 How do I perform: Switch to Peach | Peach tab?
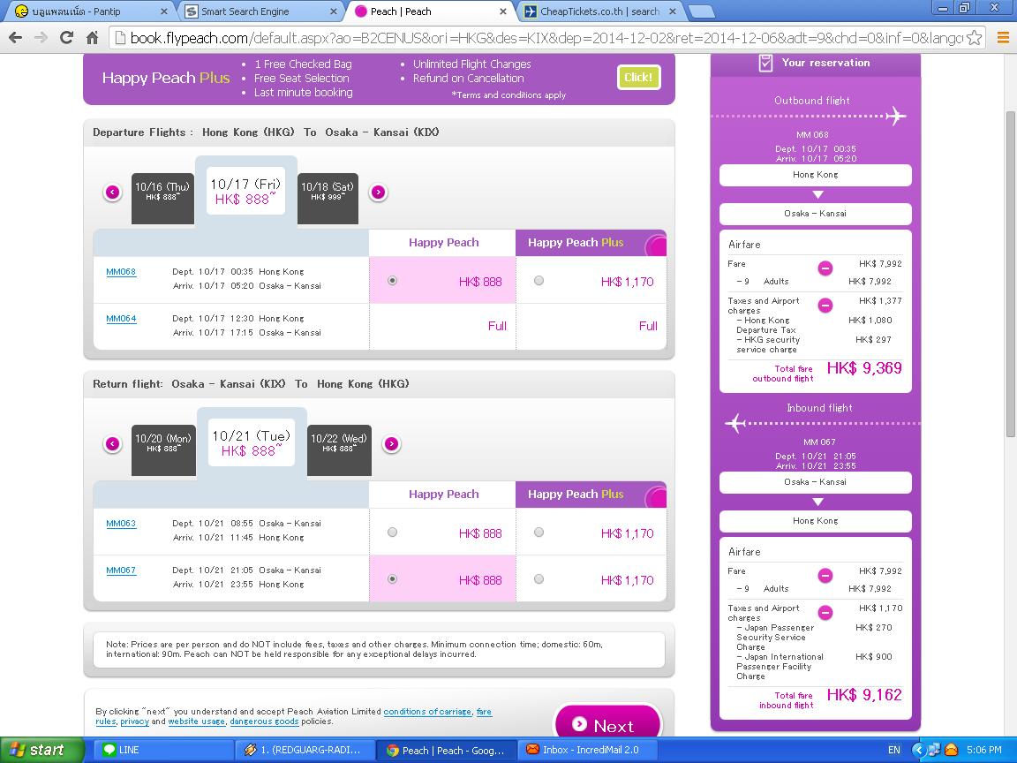[429, 11]
